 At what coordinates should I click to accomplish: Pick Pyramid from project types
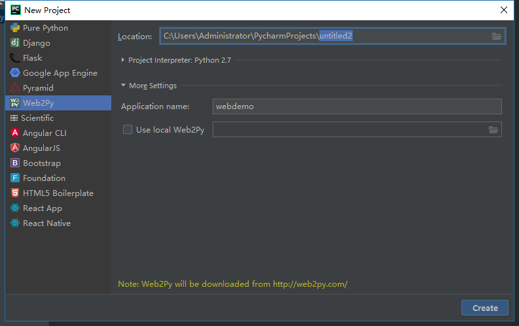click(38, 88)
